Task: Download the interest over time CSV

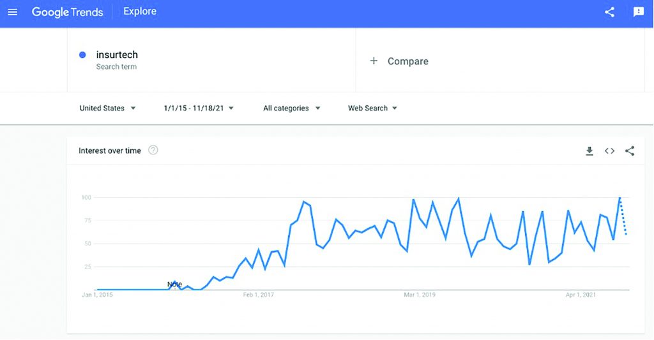Action: [589, 151]
